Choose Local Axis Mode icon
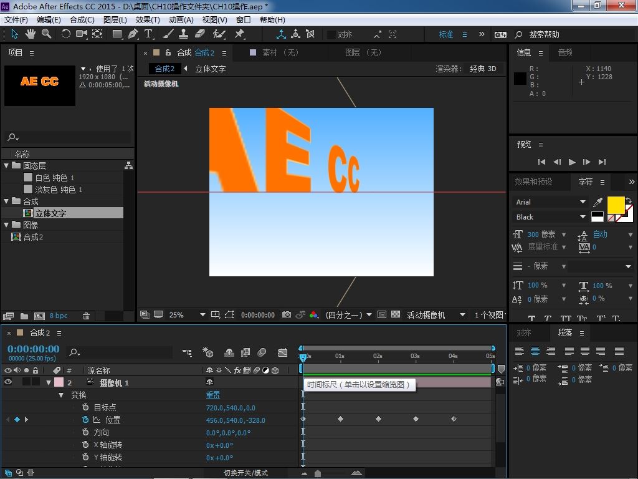Viewport: 638px width, 479px height. click(281, 34)
